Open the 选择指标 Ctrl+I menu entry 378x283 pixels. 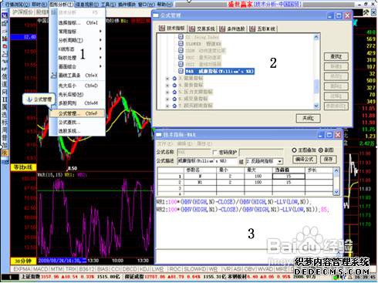pyautogui.click(x=77, y=23)
